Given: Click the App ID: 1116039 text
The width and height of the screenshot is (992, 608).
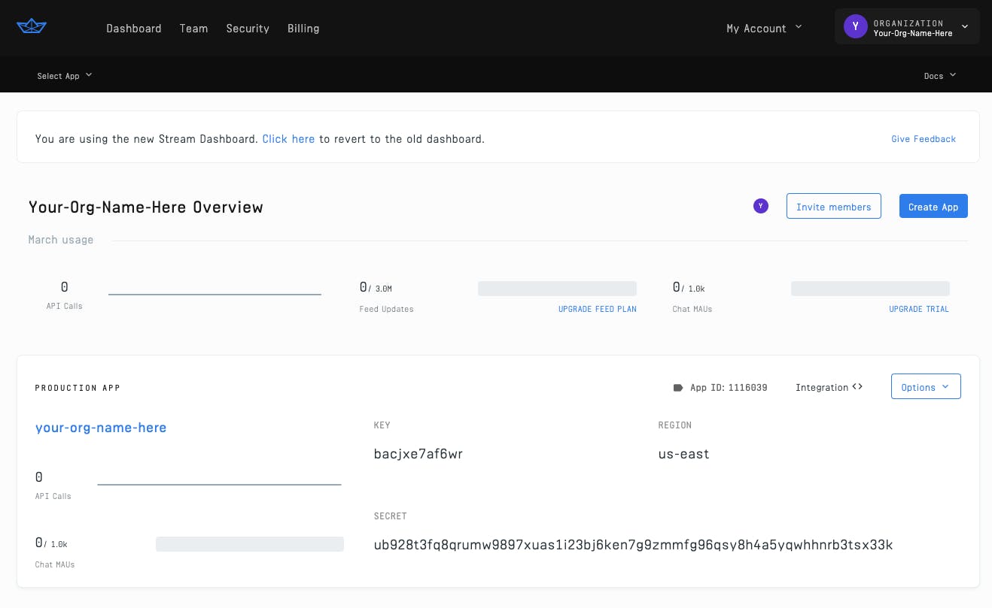Looking at the screenshot, I should pyautogui.click(x=729, y=388).
